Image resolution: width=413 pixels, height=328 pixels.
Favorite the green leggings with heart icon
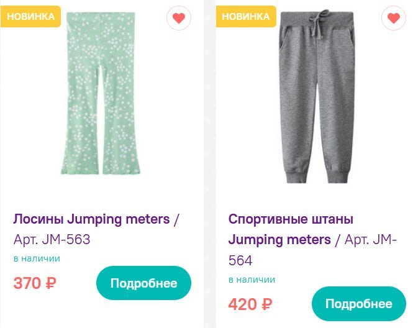click(179, 19)
